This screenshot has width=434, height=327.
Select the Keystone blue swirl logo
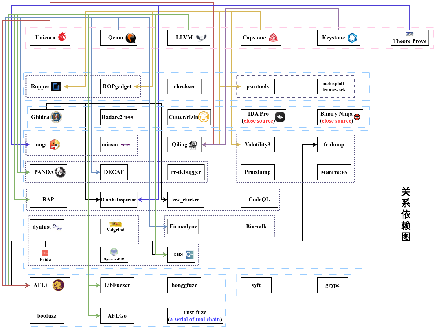tap(352, 38)
